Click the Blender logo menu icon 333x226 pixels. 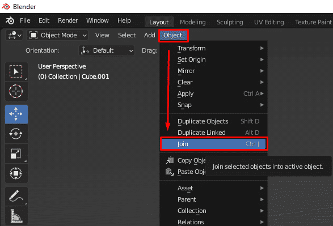click(x=10, y=20)
